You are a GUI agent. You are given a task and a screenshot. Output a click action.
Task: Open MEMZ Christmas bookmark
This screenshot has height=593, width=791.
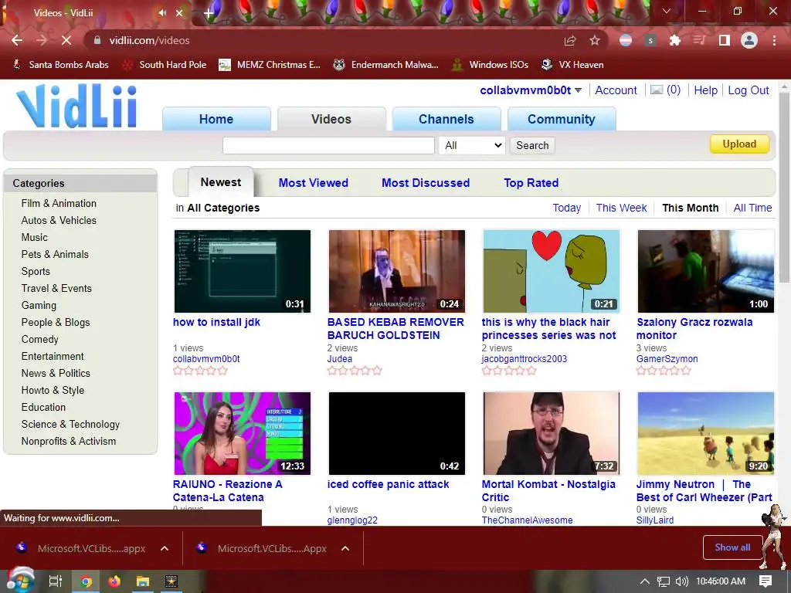pos(270,65)
